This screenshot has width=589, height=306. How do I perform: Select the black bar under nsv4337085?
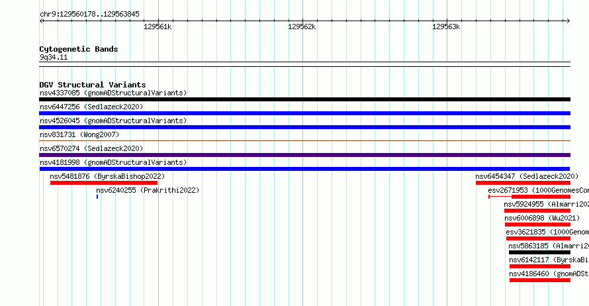click(x=304, y=99)
